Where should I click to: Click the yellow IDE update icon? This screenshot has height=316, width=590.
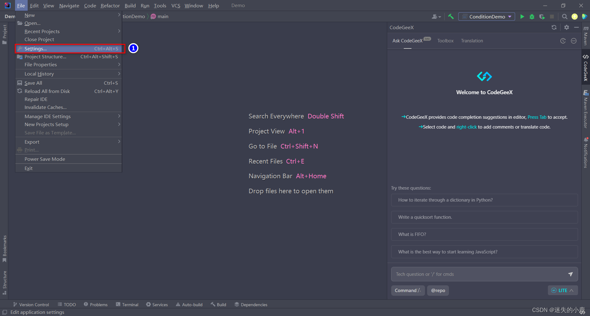tap(575, 17)
